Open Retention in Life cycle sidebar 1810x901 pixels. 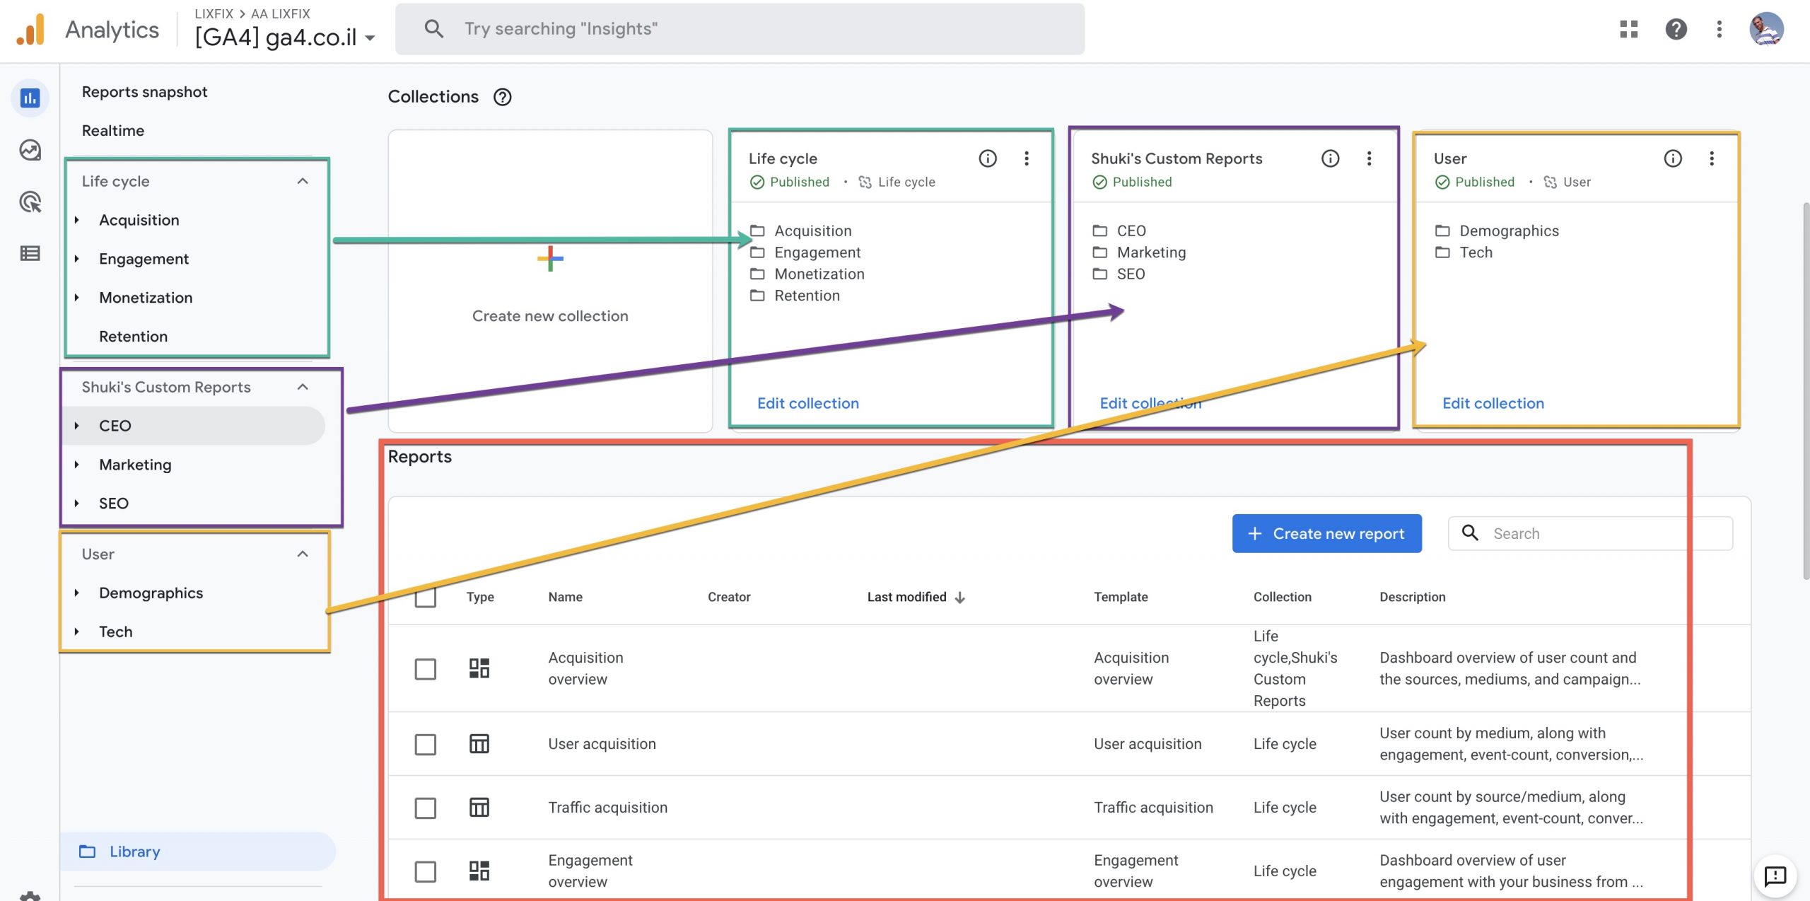(x=133, y=337)
